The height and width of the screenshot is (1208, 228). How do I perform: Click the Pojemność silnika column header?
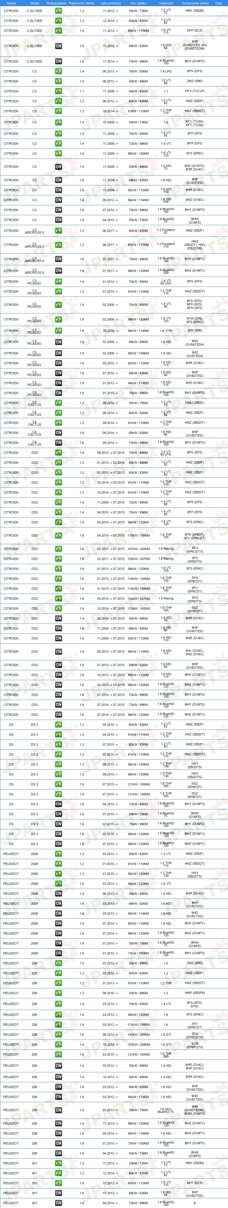81,3
